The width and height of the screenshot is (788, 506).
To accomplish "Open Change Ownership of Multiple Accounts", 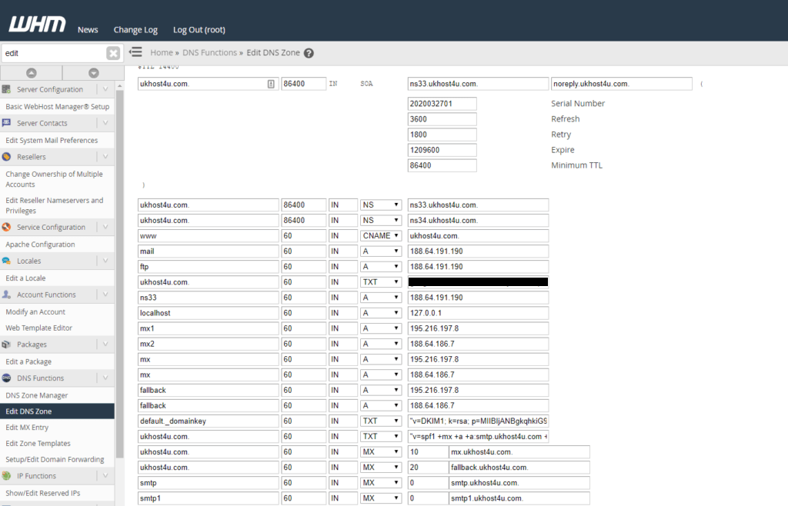I will pyautogui.click(x=55, y=179).
